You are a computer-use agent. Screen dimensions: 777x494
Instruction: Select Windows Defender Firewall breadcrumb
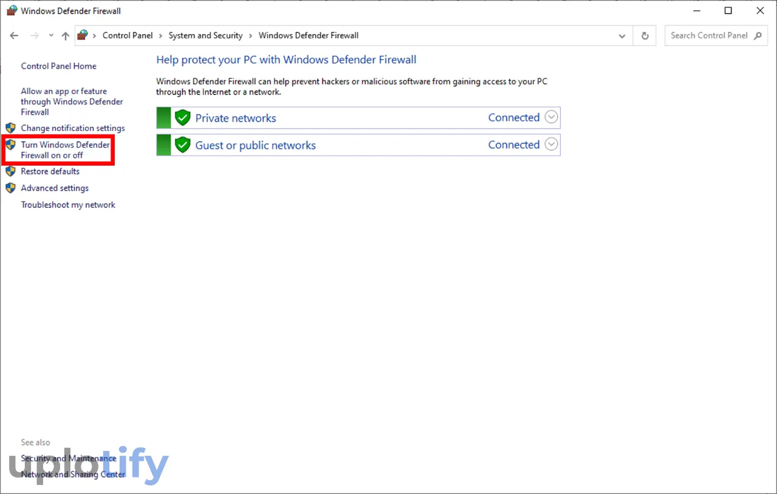pos(308,36)
